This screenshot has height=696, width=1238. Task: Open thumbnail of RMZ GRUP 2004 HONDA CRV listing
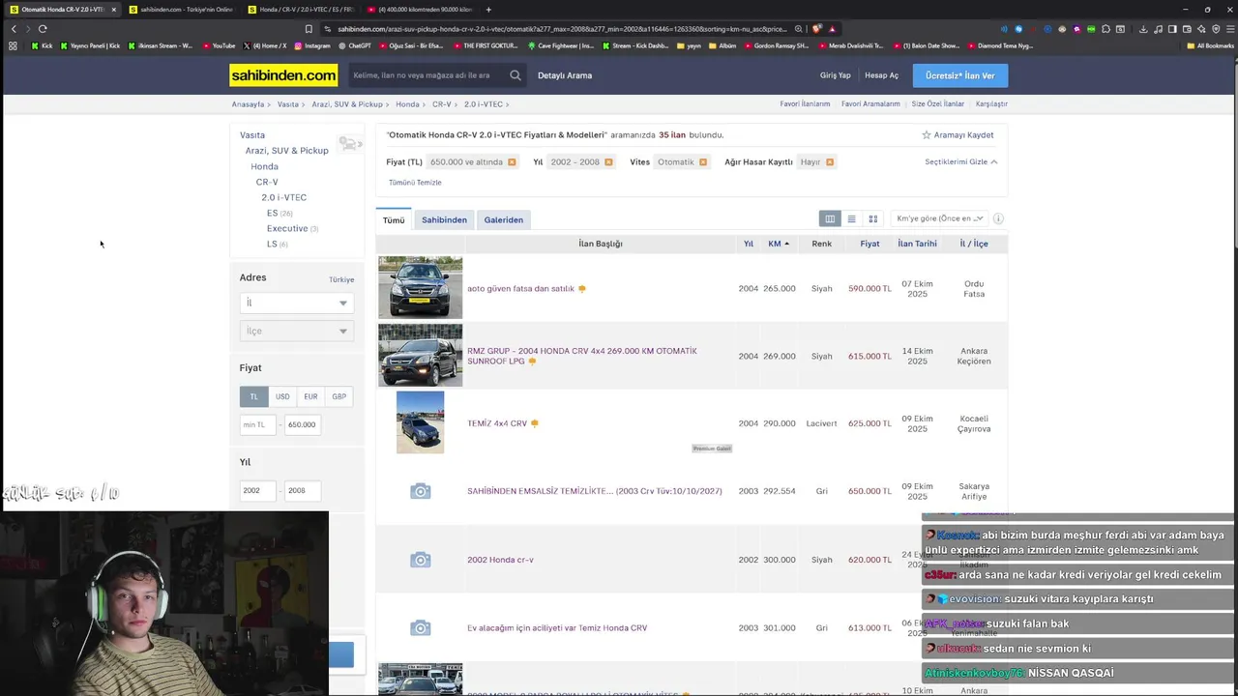pyautogui.click(x=420, y=355)
